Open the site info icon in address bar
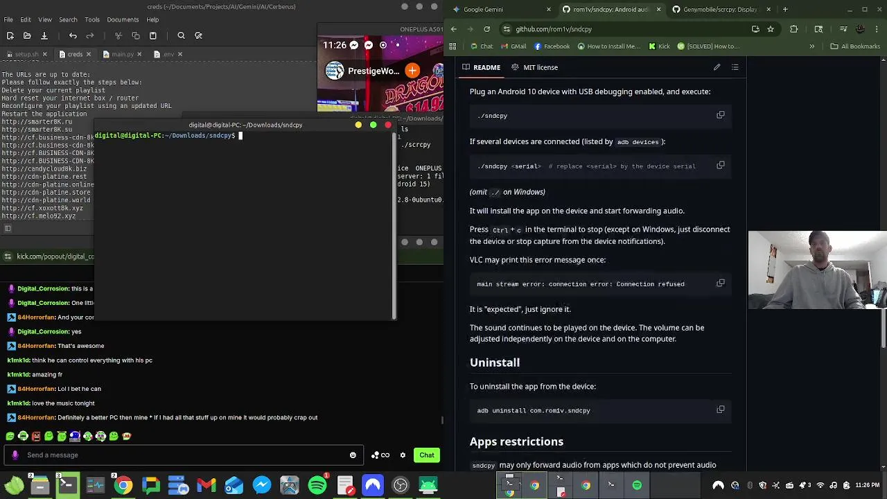This screenshot has width=887, height=499. tap(507, 29)
